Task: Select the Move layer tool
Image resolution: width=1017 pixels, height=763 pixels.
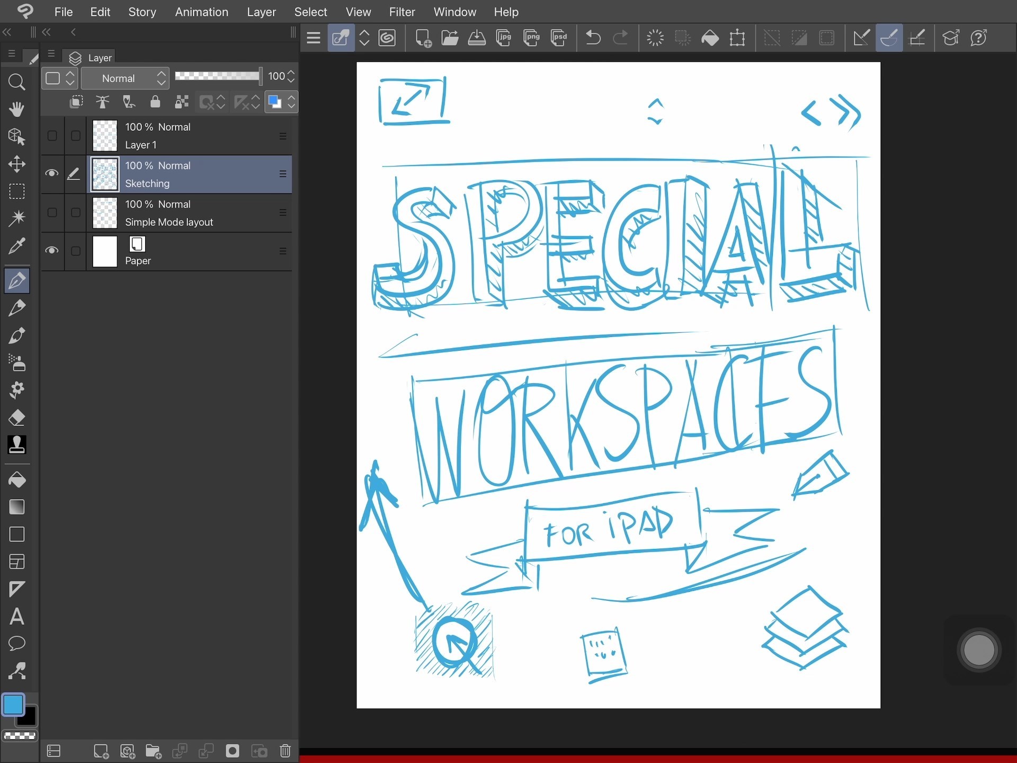Action: 16,164
